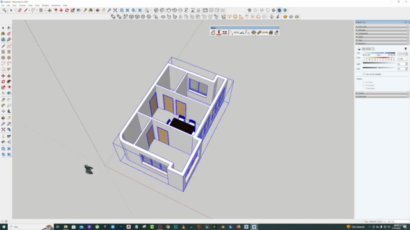Choose the pink Eraser tool in left toolbar

9,34
